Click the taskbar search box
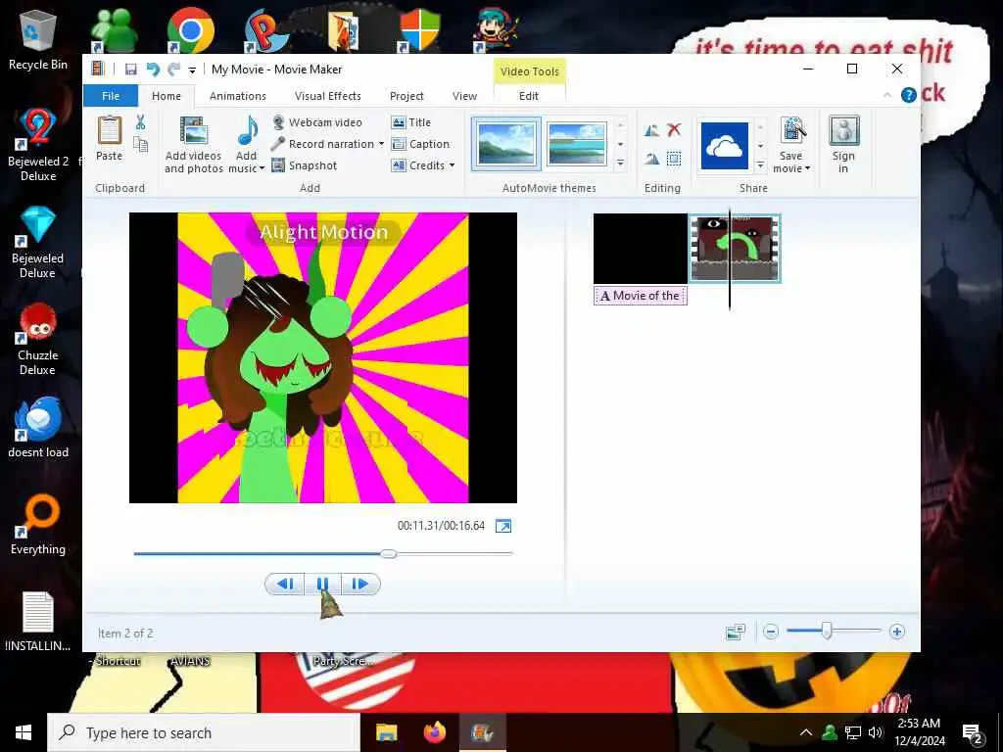The width and height of the screenshot is (1003, 752). 204,732
